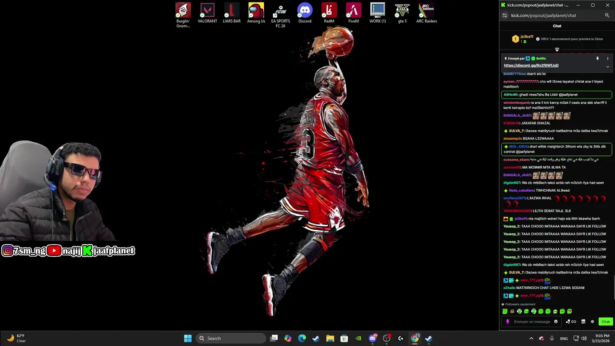This screenshot has width=615, height=346.
Task: Open the ARC Raiders desktop icon
Action: coord(426,13)
